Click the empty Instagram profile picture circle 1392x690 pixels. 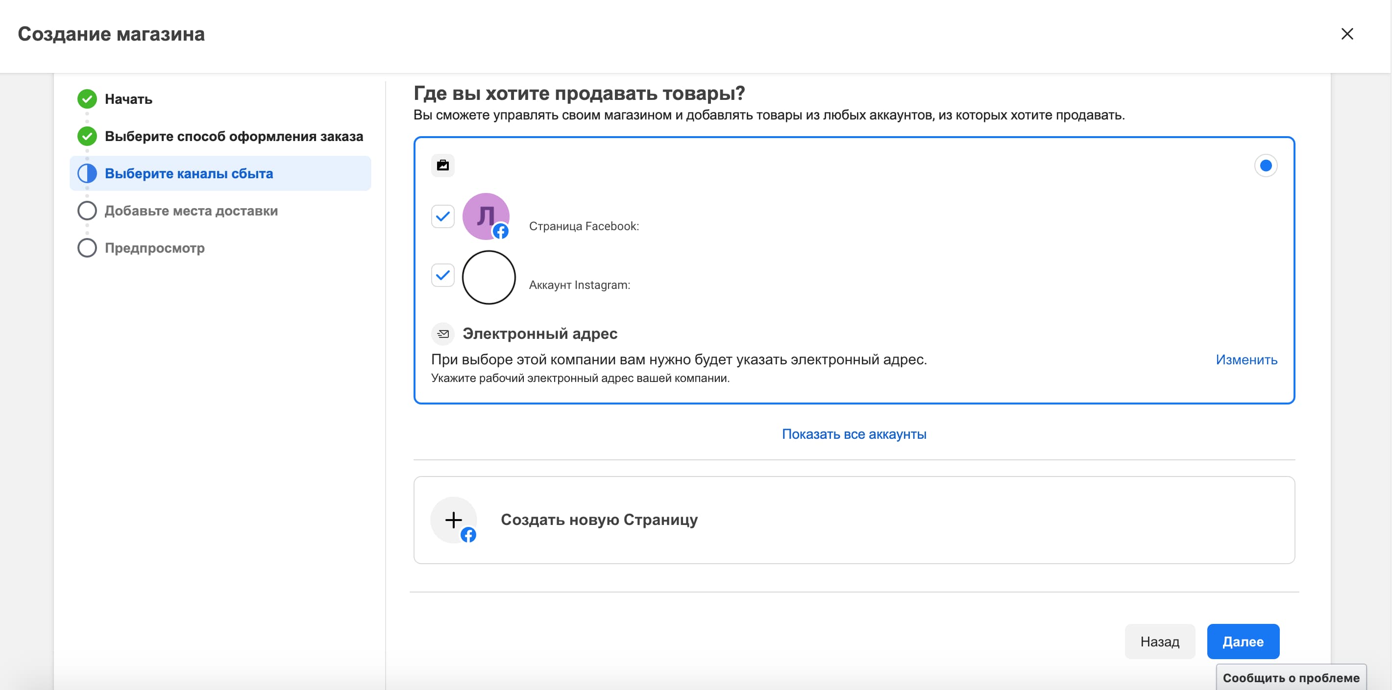(488, 278)
